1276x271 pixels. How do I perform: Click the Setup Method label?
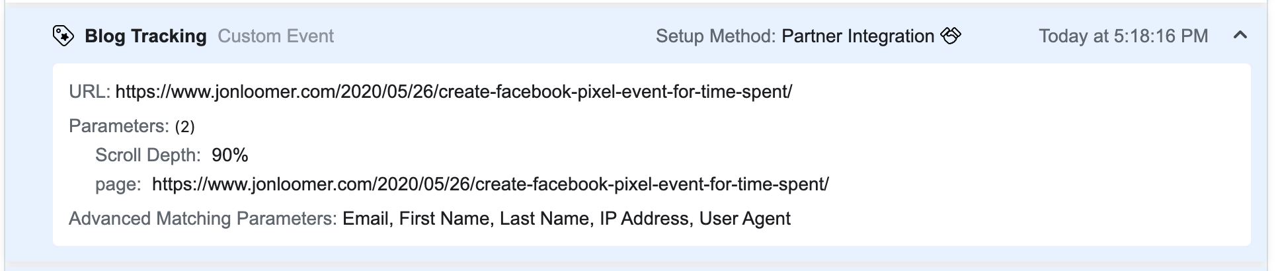pyautogui.click(x=715, y=36)
